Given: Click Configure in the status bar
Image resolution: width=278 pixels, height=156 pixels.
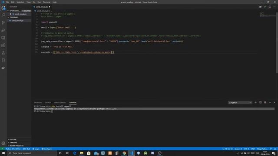Looking at the screenshot, I should coord(46,149).
